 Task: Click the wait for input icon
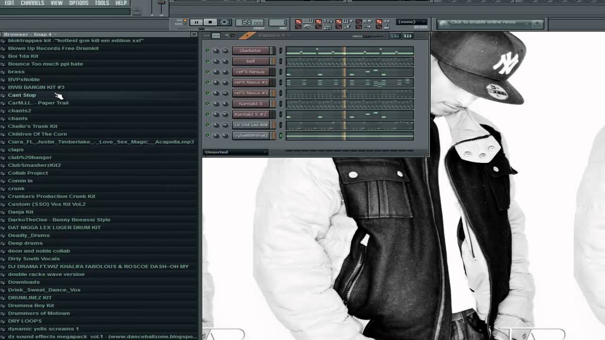click(328, 27)
